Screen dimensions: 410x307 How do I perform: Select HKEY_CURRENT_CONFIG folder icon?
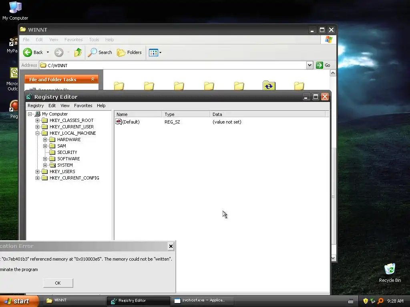pos(45,178)
